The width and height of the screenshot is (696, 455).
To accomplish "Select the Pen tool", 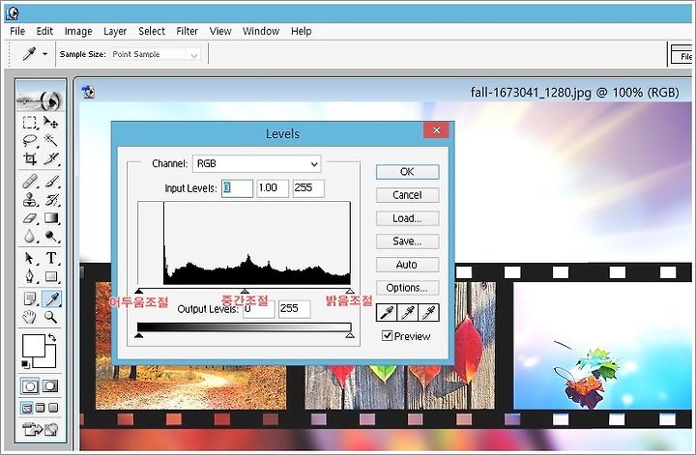I will coord(30,276).
